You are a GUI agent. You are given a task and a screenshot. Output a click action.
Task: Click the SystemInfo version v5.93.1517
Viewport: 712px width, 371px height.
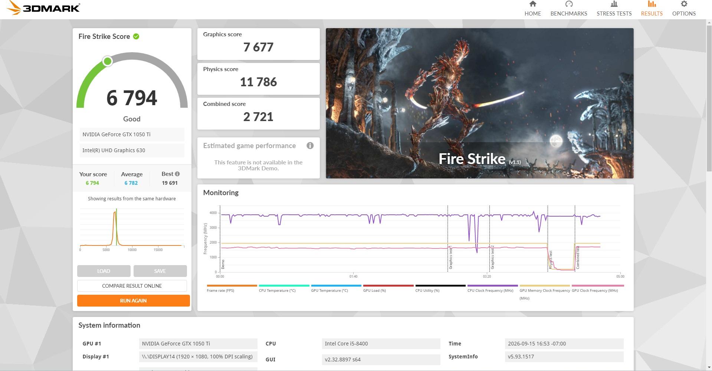(564, 357)
